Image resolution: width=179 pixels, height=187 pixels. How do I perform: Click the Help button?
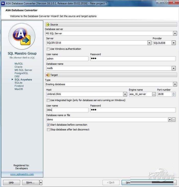pos(11,182)
